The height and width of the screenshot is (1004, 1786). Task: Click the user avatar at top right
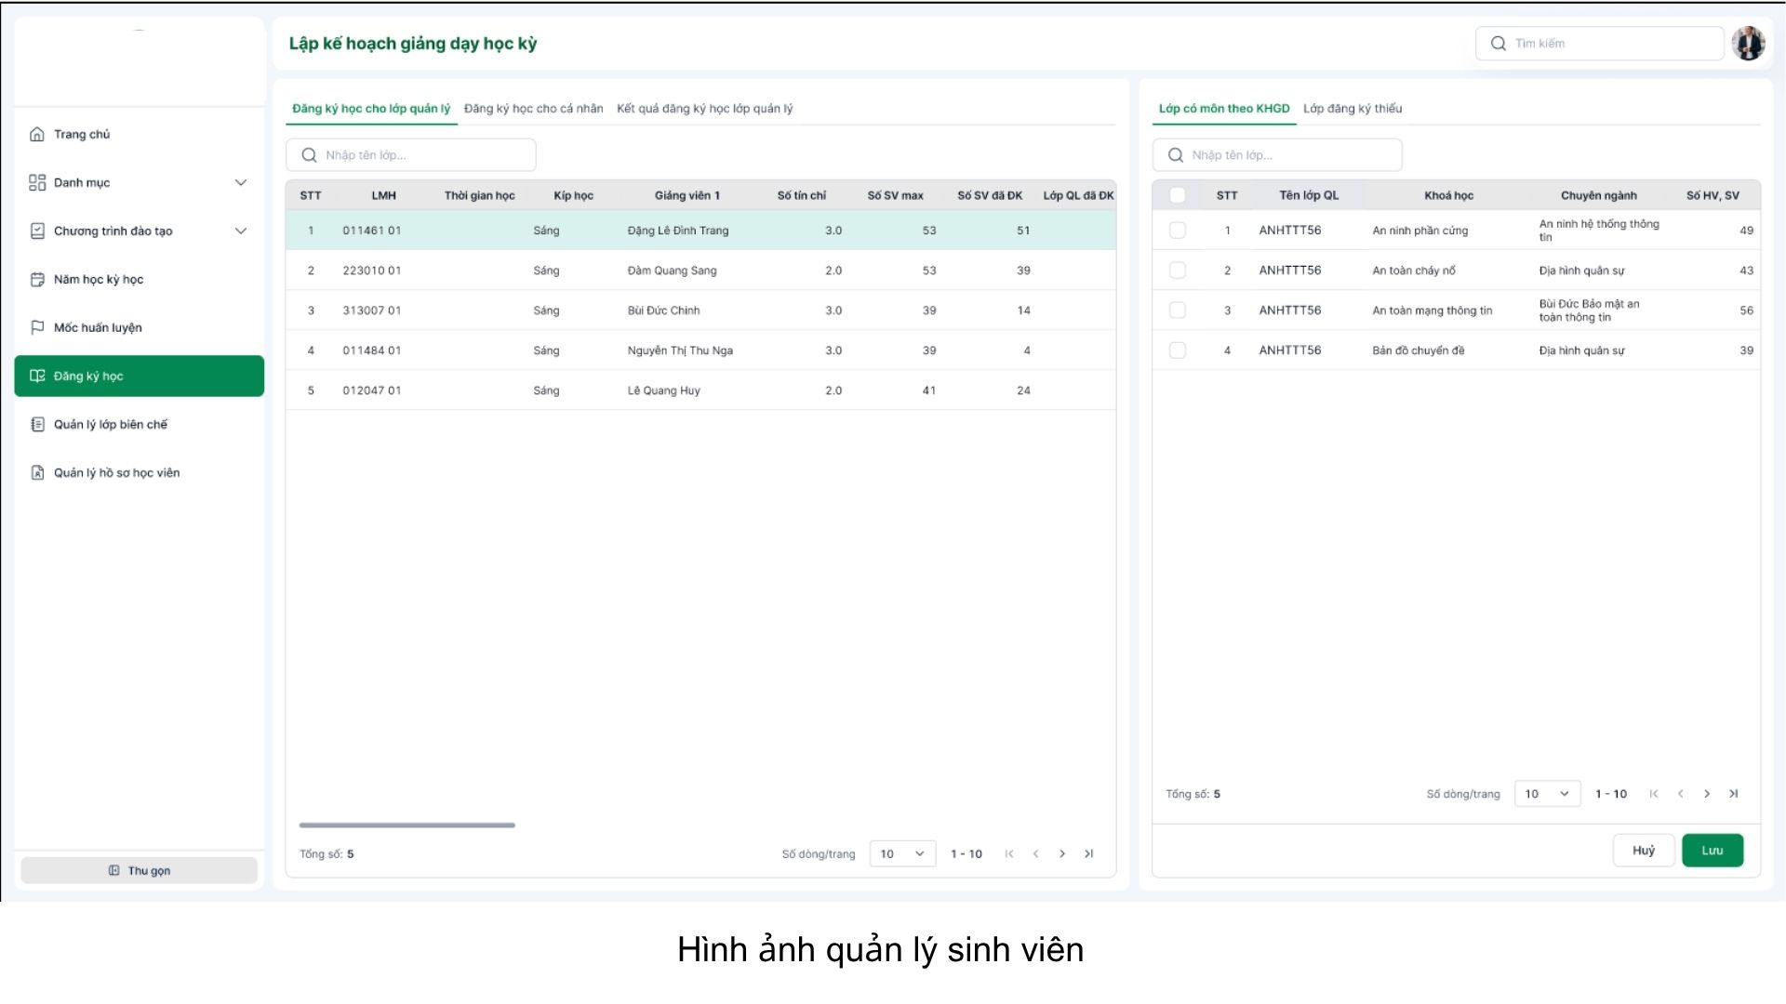coord(1748,44)
